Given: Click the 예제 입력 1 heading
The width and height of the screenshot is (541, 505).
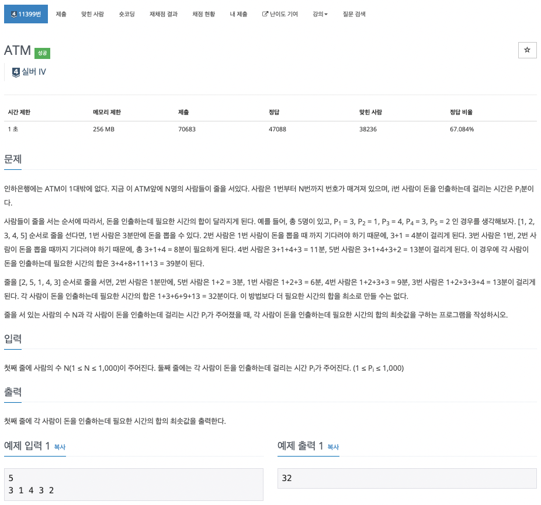Looking at the screenshot, I should coord(27,445).
